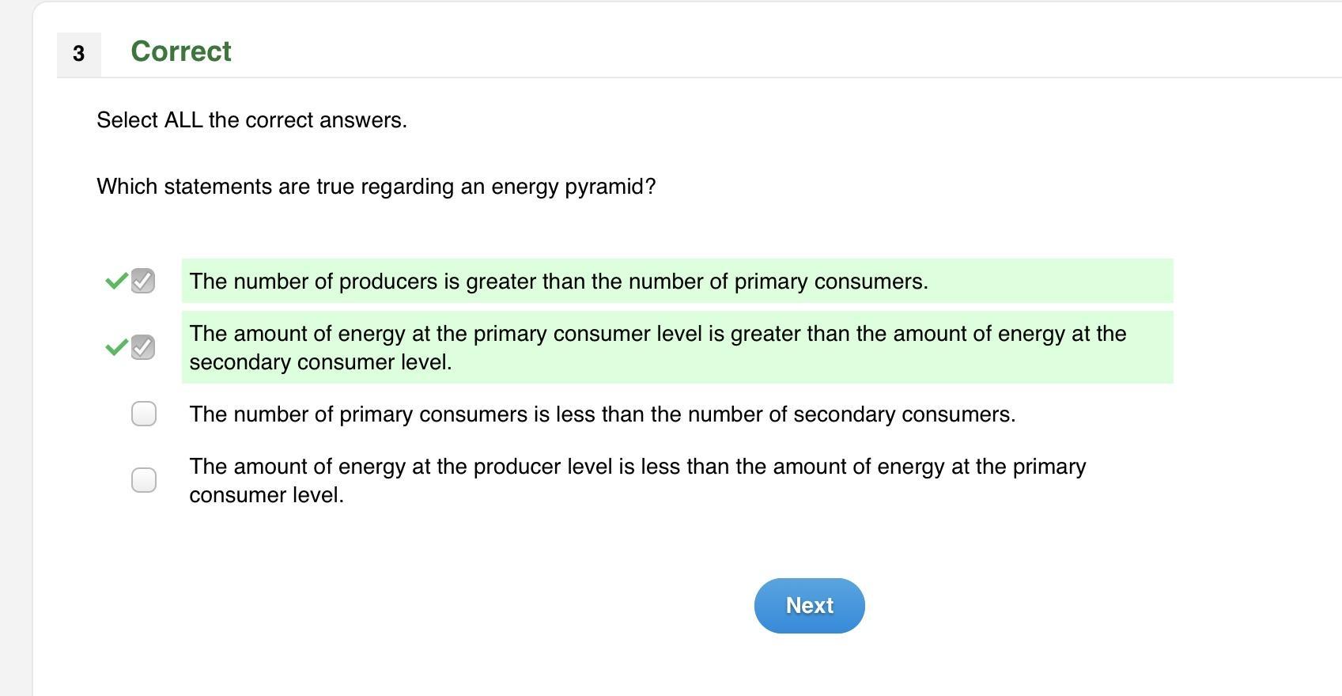This screenshot has height=696, width=1342.
Task: Check the primary consumers less than secondary box
Action: click(x=144, y=414)
